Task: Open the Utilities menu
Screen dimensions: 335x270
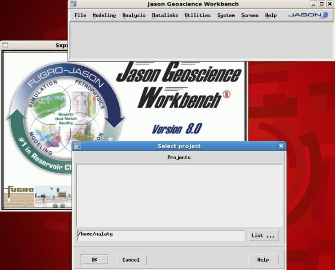Action: point(198,15)
